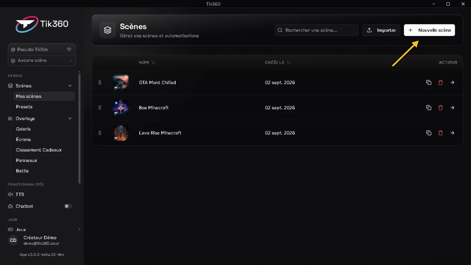Click Créateur Démo account name

click(40, 238)
